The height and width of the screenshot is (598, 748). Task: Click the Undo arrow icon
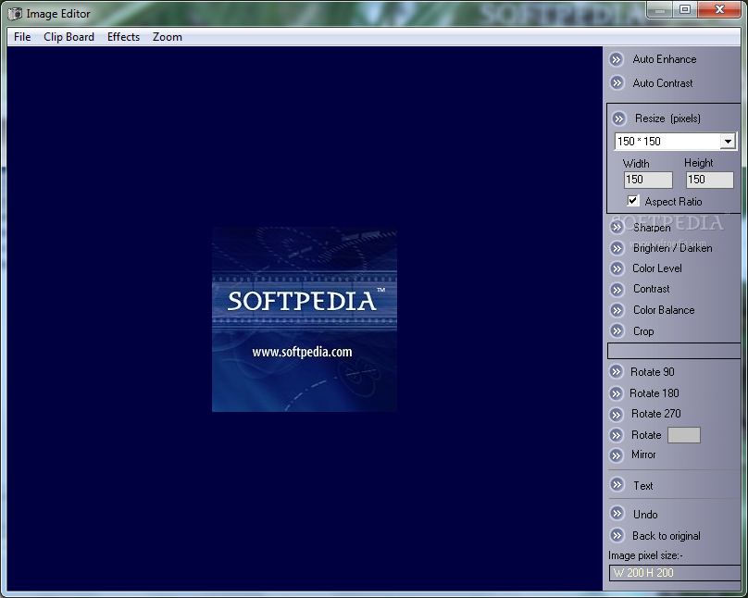617,514
